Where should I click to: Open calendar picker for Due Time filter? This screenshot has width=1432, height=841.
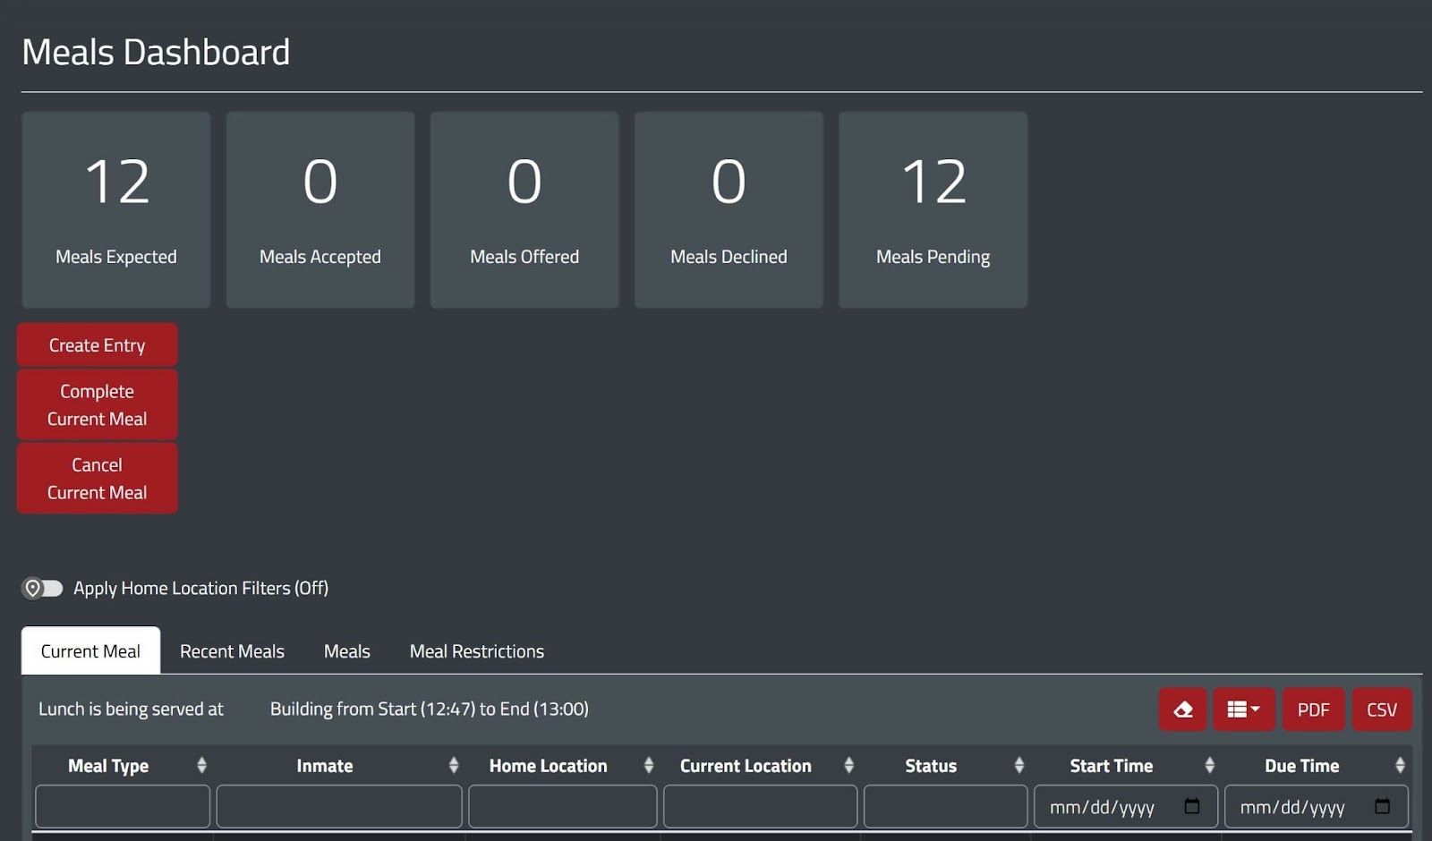pos(1383,807)
